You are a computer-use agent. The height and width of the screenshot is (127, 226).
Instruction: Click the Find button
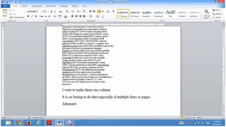click(217, 10)
